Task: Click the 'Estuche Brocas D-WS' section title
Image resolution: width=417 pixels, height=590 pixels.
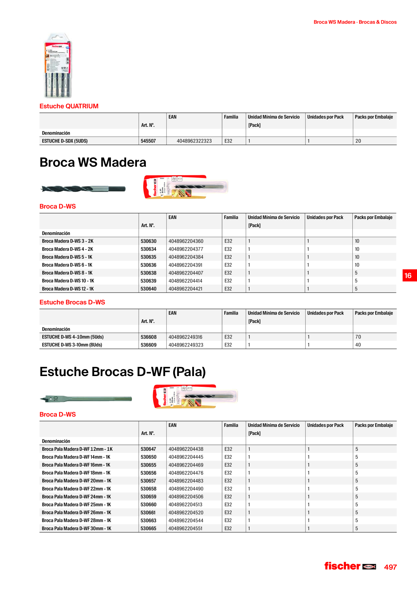Action: pos(72,302)
